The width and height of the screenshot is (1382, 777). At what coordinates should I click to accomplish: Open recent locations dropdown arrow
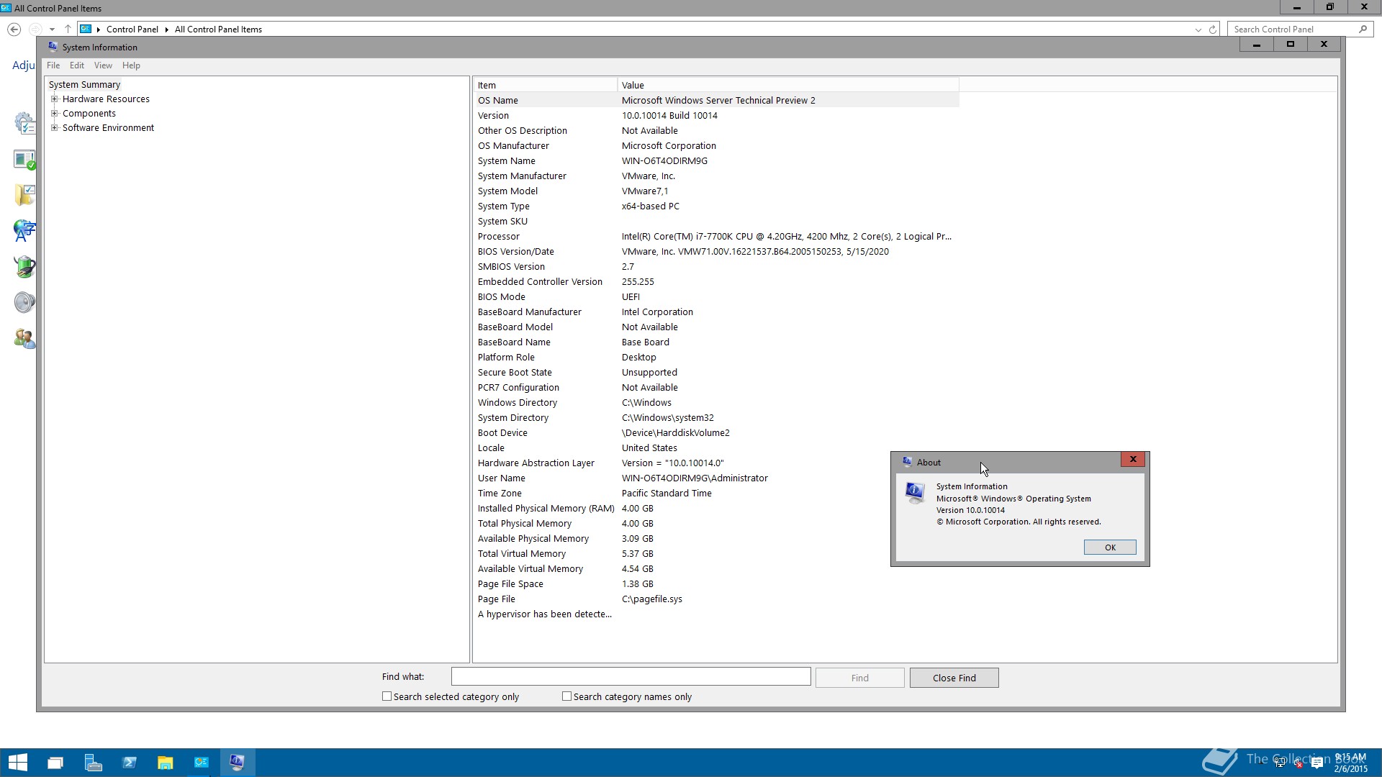(52, 29)
